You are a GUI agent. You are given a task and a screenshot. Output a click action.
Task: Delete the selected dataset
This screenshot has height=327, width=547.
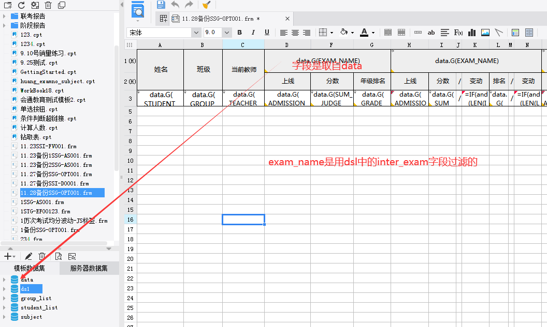42,256
